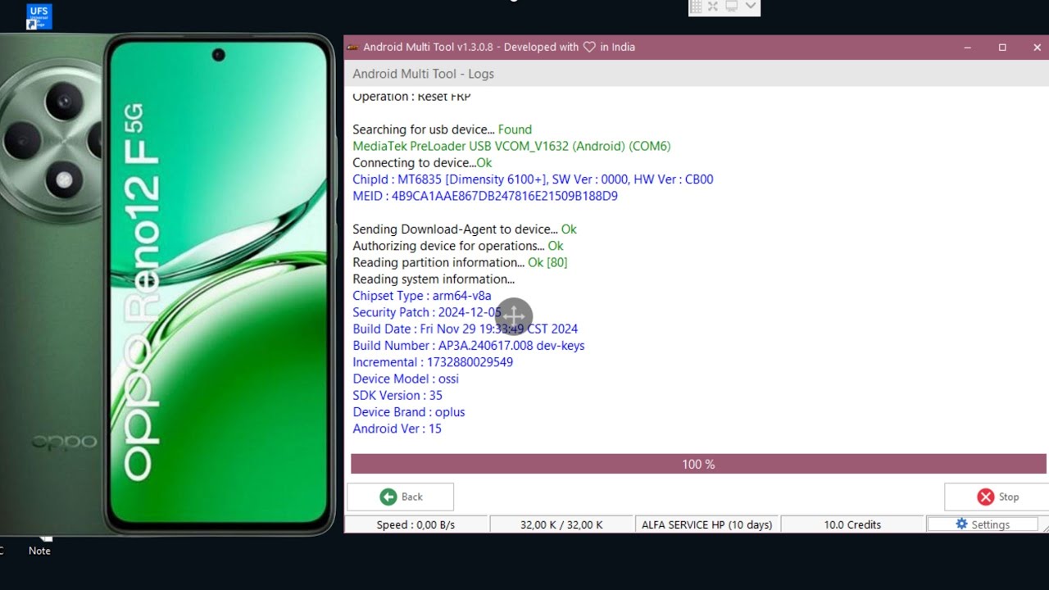Click the heart icon in the window title
The height and width of the screenshot is (590, 1049).
(x=589, y=48)
